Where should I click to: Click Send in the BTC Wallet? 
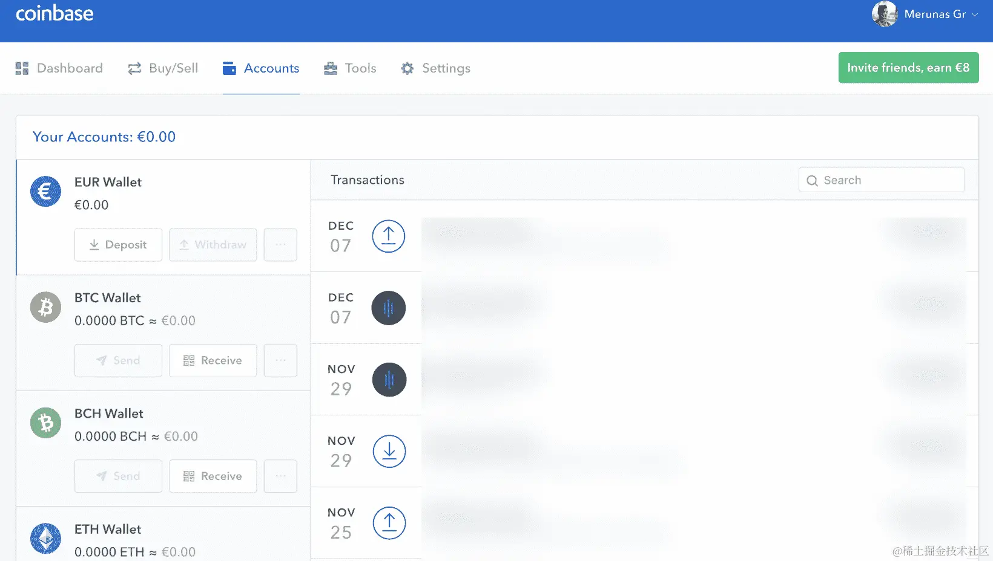pos(118,360)
